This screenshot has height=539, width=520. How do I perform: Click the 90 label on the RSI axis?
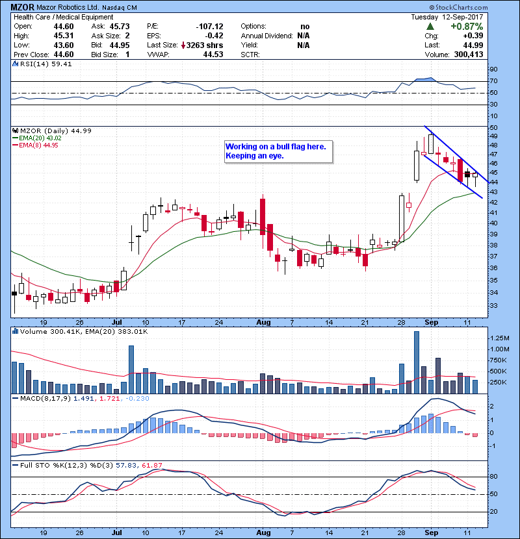click(493, 69)
